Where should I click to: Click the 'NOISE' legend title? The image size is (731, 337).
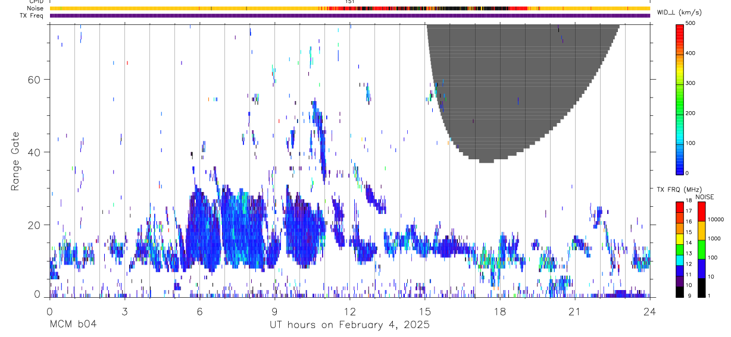pos(704,197)
